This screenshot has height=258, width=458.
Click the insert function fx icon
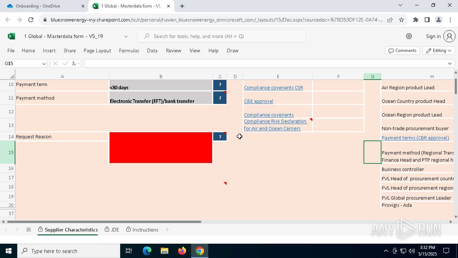click(74, 63)
